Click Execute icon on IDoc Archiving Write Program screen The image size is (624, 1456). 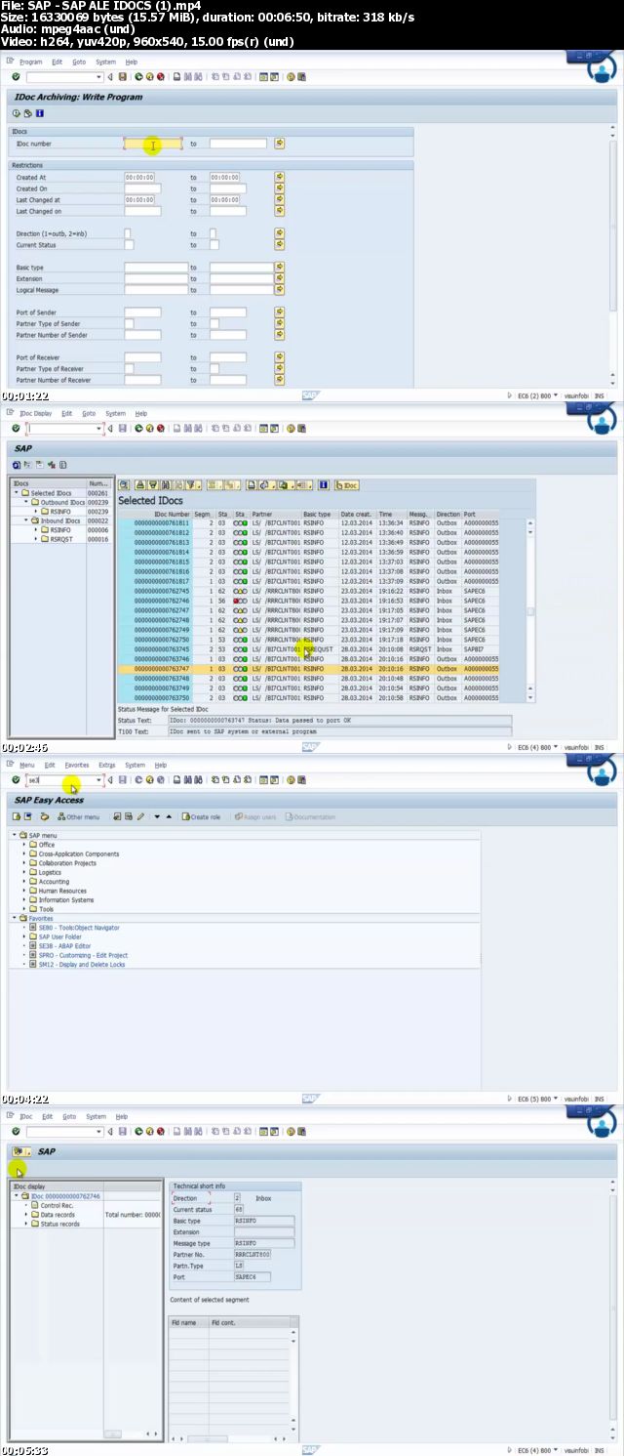pos(17,113)
